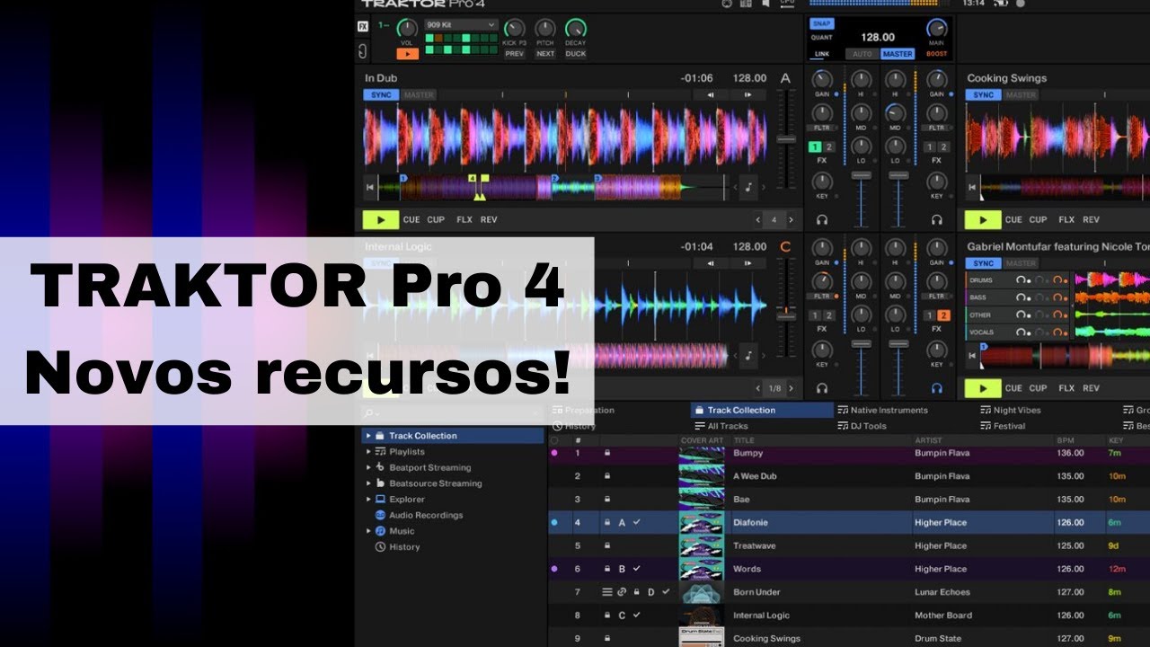Cue channel D blue headphone icon
Image resolution: width=1150 pixels, height=647 pixels.
pyautogui.click(x=937, y=388)
